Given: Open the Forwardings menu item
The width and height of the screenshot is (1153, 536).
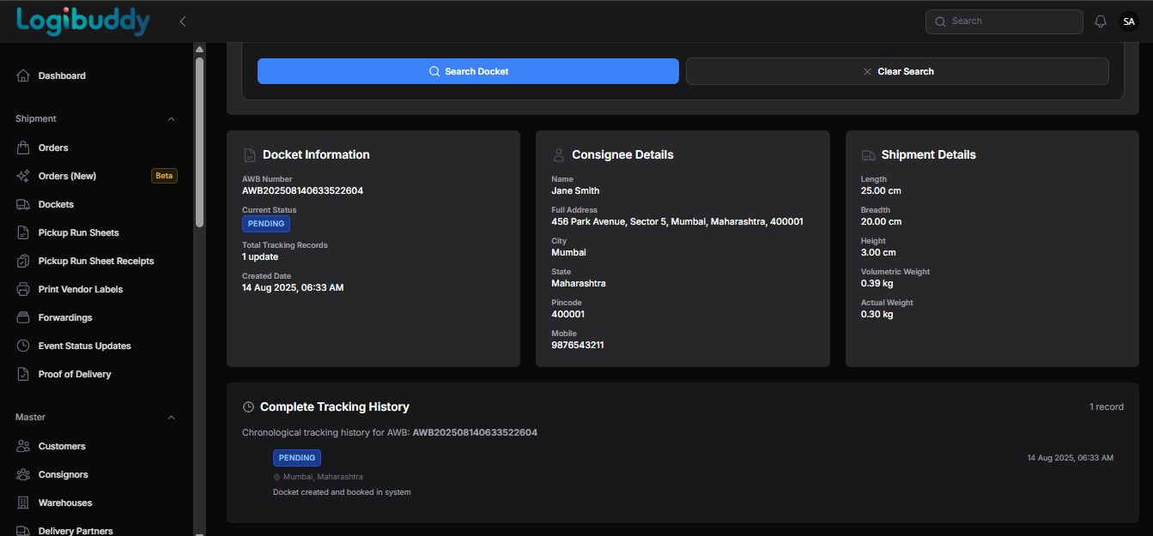Looking at the screenshot, I should pos(66,317).
